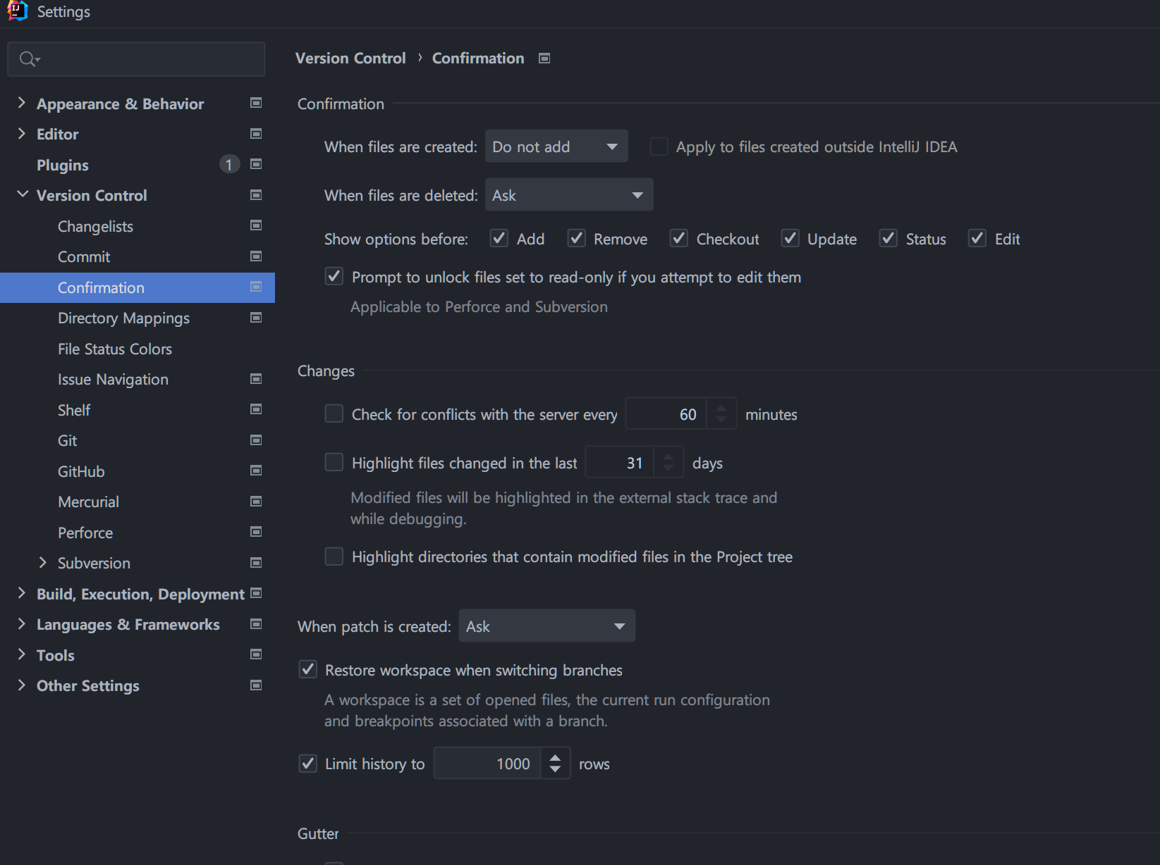
Task: Open the 'When files are created' dropdown
Action: coord(556,147)
